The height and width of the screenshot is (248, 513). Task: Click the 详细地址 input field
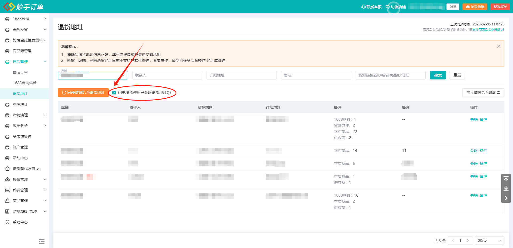pos(242,75)
